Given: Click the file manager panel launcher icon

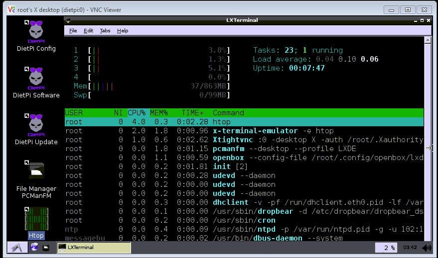Looking at the screenshot, I should [x=46, y=248].
